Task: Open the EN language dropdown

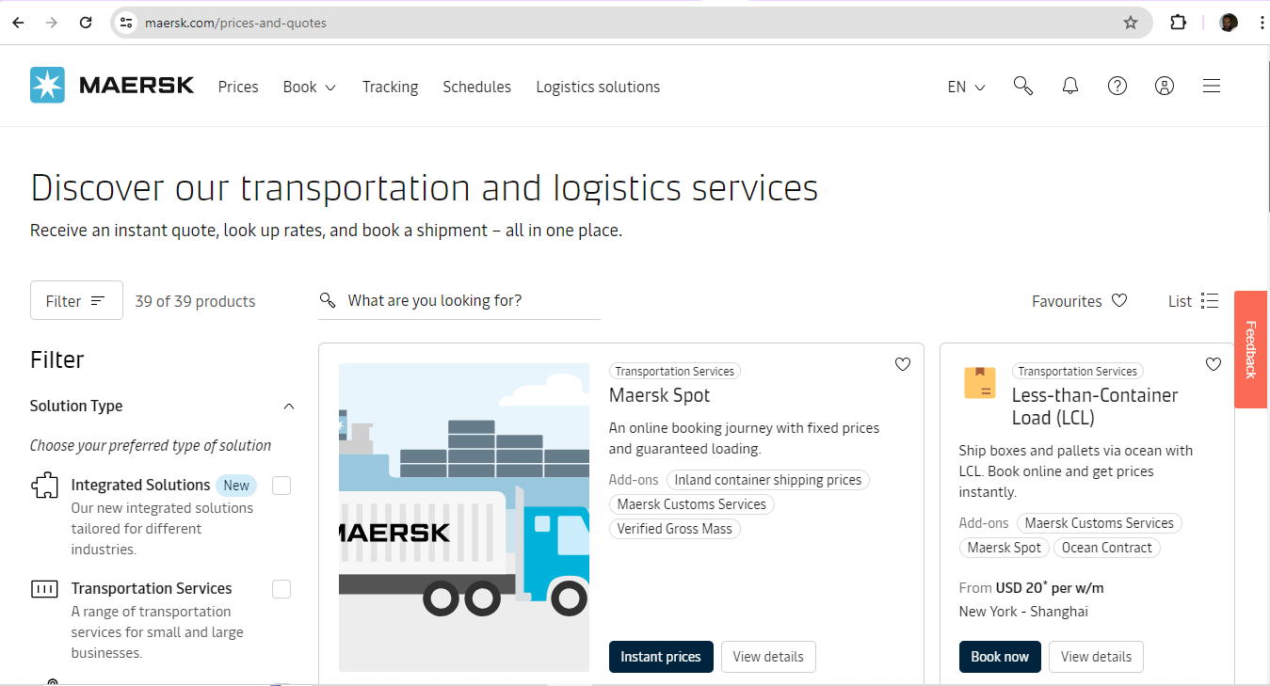Action: (964, 86)
